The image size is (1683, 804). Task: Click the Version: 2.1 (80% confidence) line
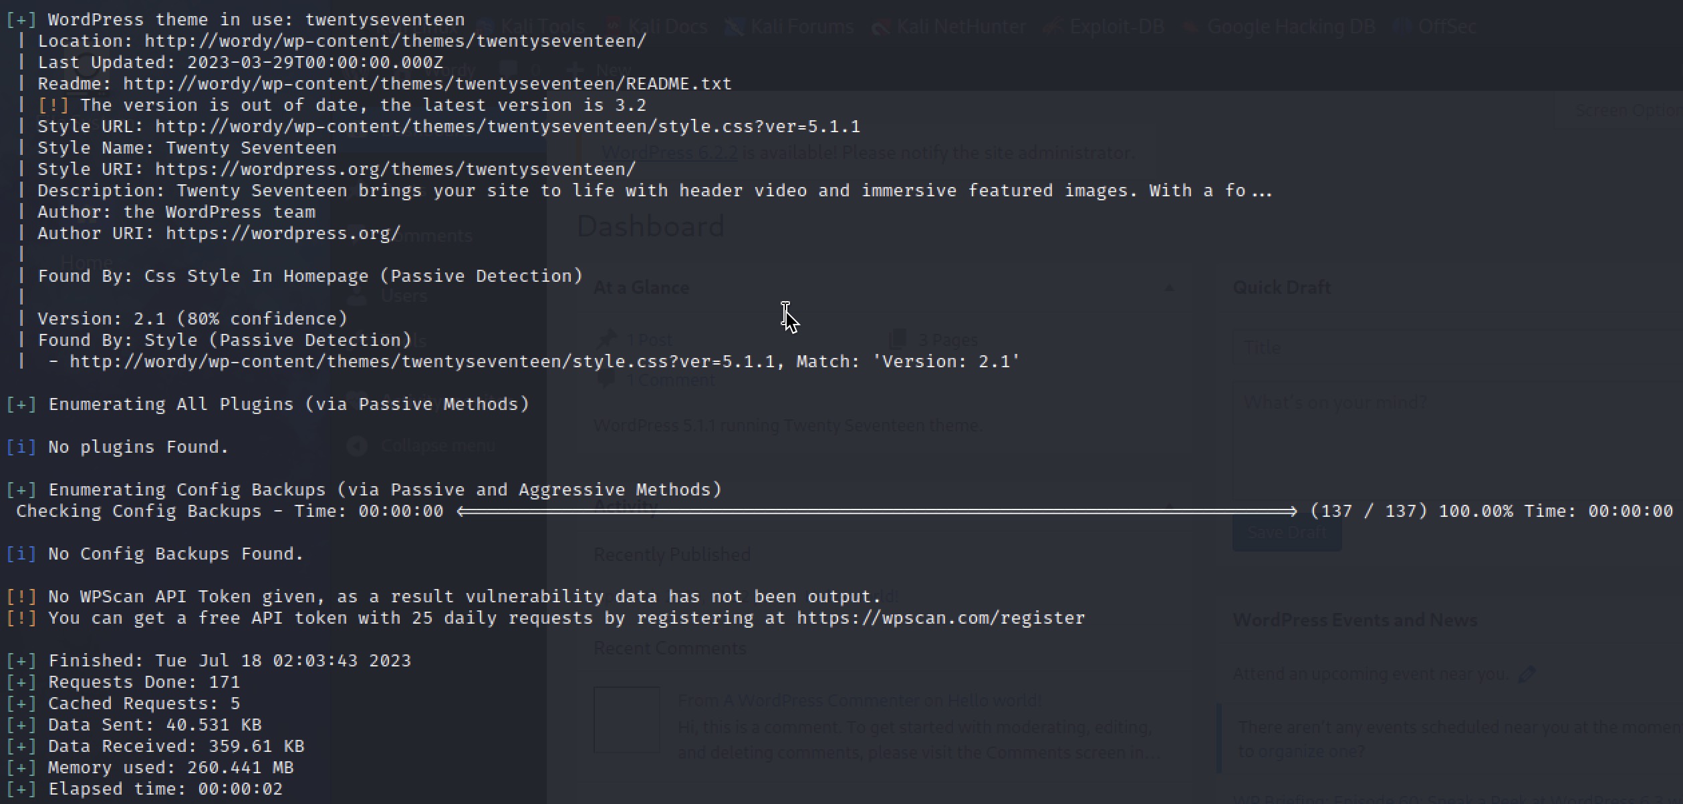click(x=192, y=319)
